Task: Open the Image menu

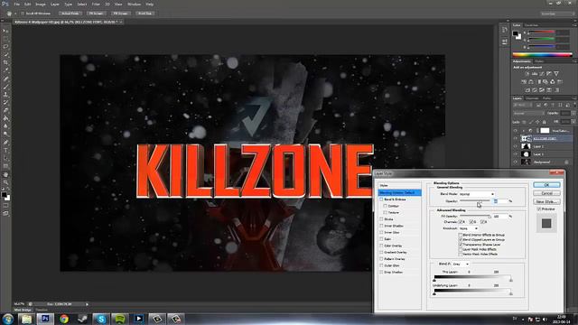Action: pos(40,4)
